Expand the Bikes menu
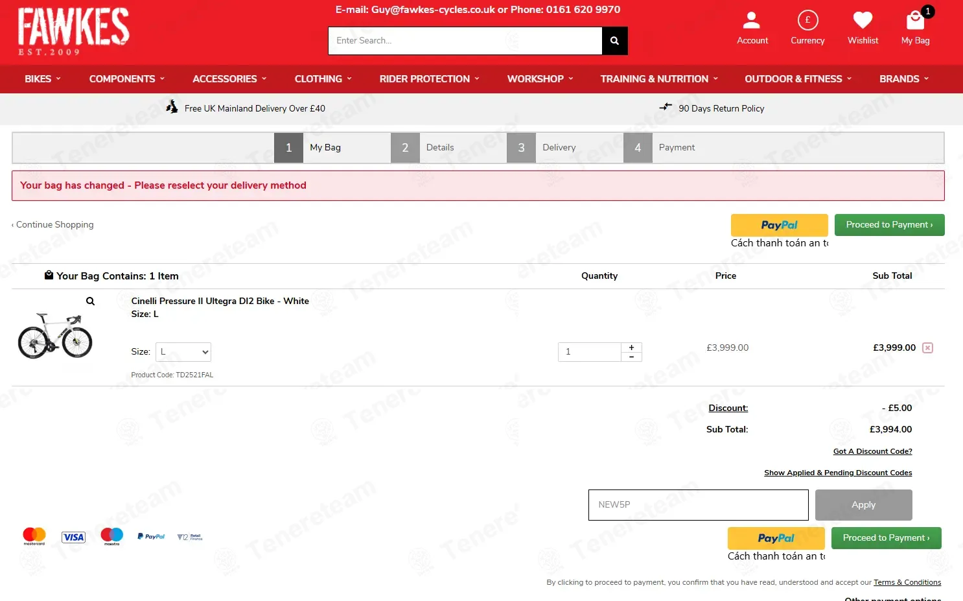The width and height of the screenshot is (963, 601). click(42, 79)
